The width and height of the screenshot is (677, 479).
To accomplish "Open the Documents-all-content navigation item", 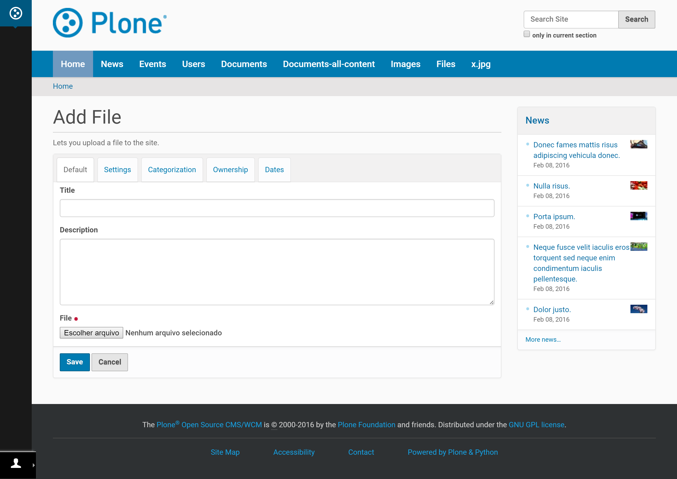I will pyautogui.click(x=329, y=64).
